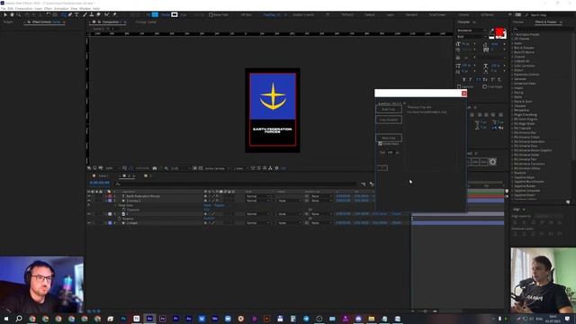Click the red fill color swatch
Image resolution: width=576 pixels, height=324 pixels.
click(500, 32)
